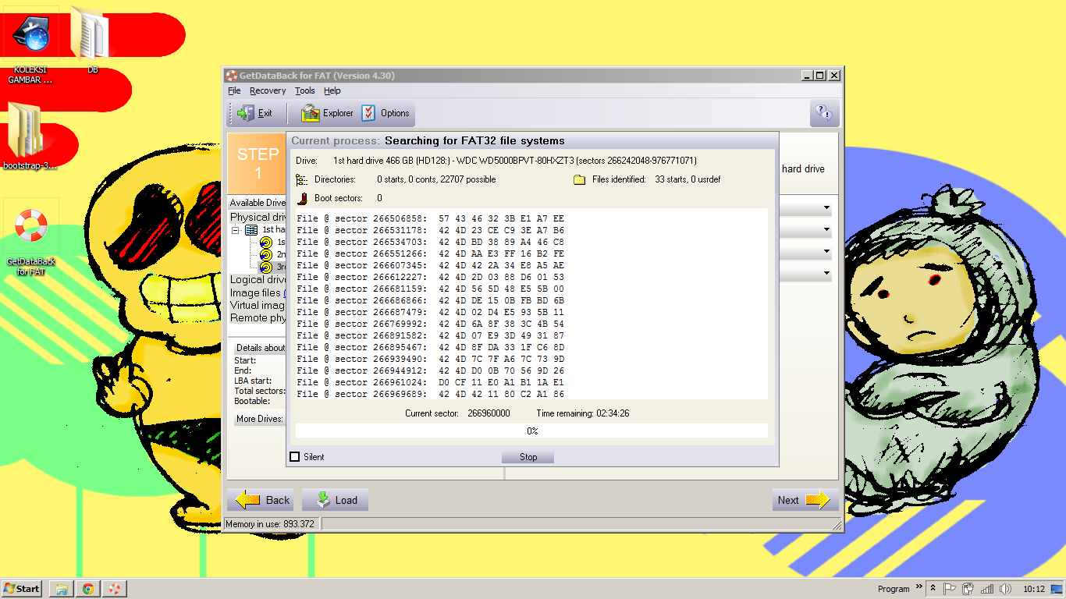Click the question mark help icon

824,113
